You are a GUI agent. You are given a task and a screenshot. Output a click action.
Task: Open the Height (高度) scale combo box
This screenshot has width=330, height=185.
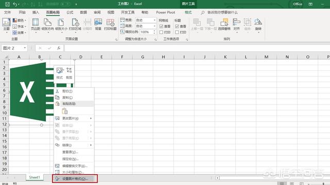coord(145,26)
